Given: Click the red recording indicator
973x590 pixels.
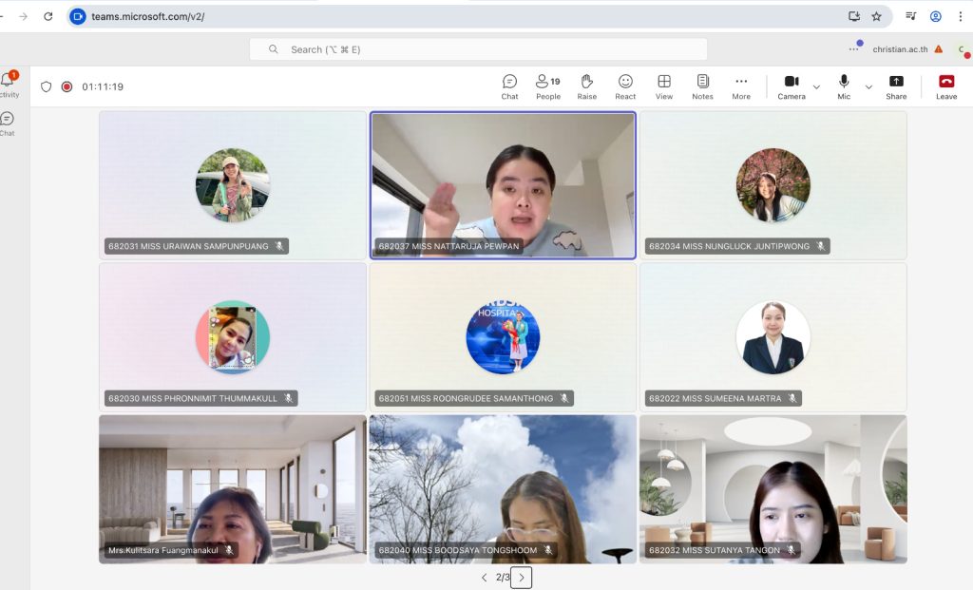Looking at the screenshot, I should pos(67,86).
